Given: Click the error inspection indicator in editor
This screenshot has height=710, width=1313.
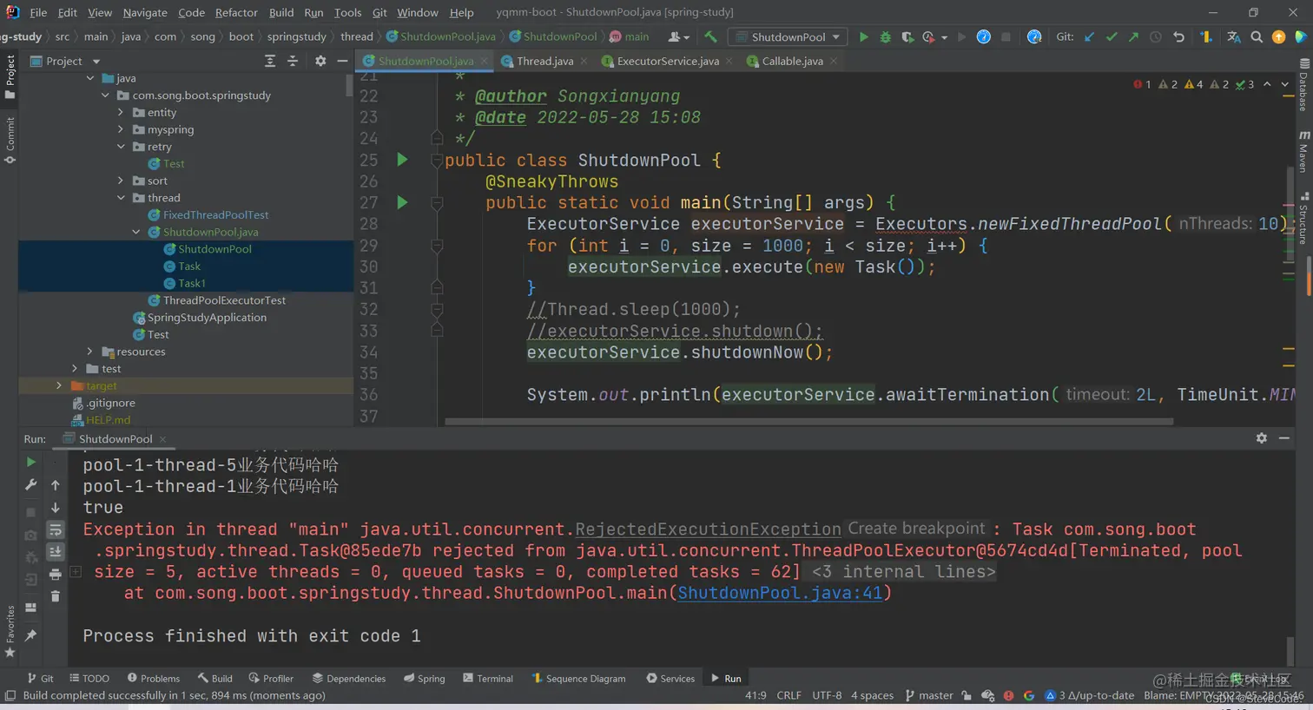Looking at the screenshot, I should click(1143, 84).
